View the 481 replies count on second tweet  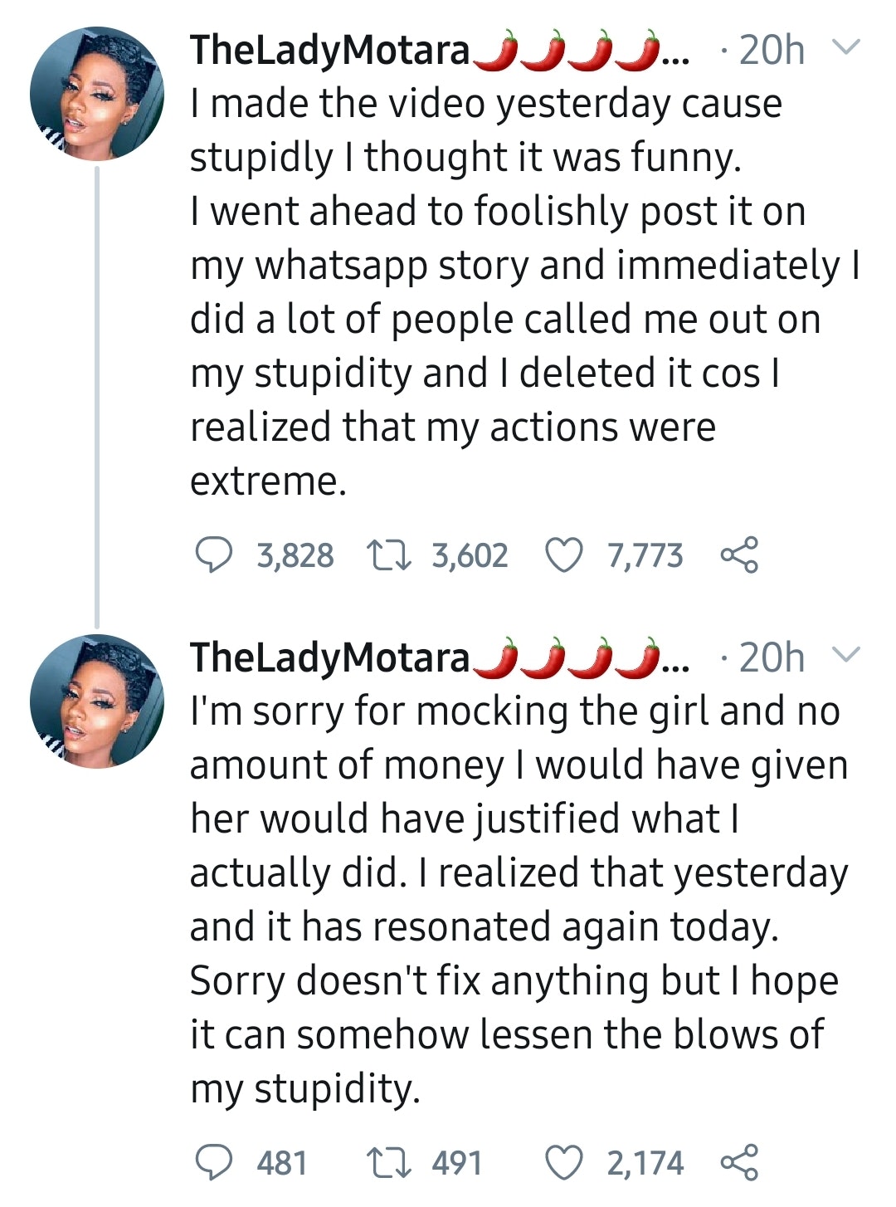click(x=282, y=1163)
